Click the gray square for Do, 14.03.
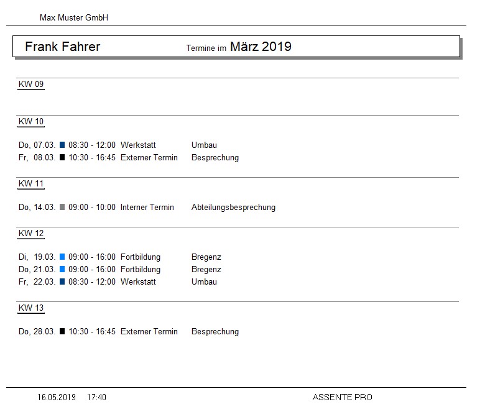485x412 pixels. [62, 207]
